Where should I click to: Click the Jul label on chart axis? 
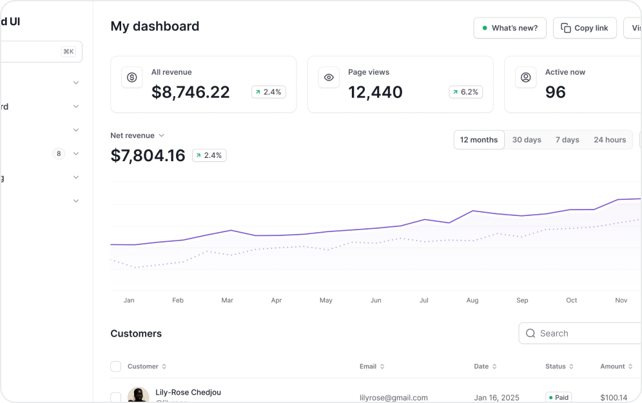[424, 300]
